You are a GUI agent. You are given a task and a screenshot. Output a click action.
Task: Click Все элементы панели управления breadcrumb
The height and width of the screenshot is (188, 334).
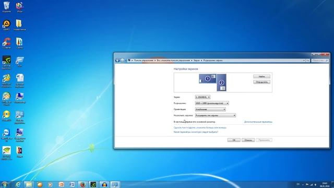coord(173,61)
